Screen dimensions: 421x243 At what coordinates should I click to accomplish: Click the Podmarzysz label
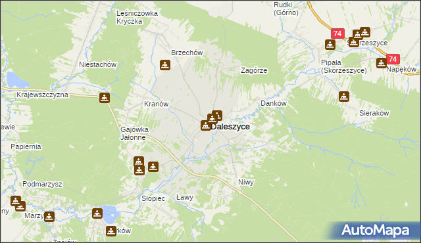[x=42, y=185]
